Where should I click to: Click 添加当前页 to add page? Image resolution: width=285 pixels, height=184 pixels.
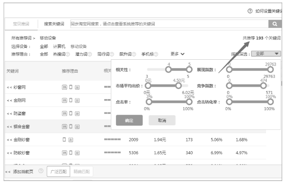[23, 172]
